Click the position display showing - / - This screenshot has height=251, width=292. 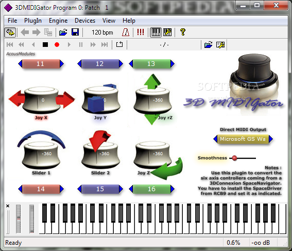[x=164, y=45]
